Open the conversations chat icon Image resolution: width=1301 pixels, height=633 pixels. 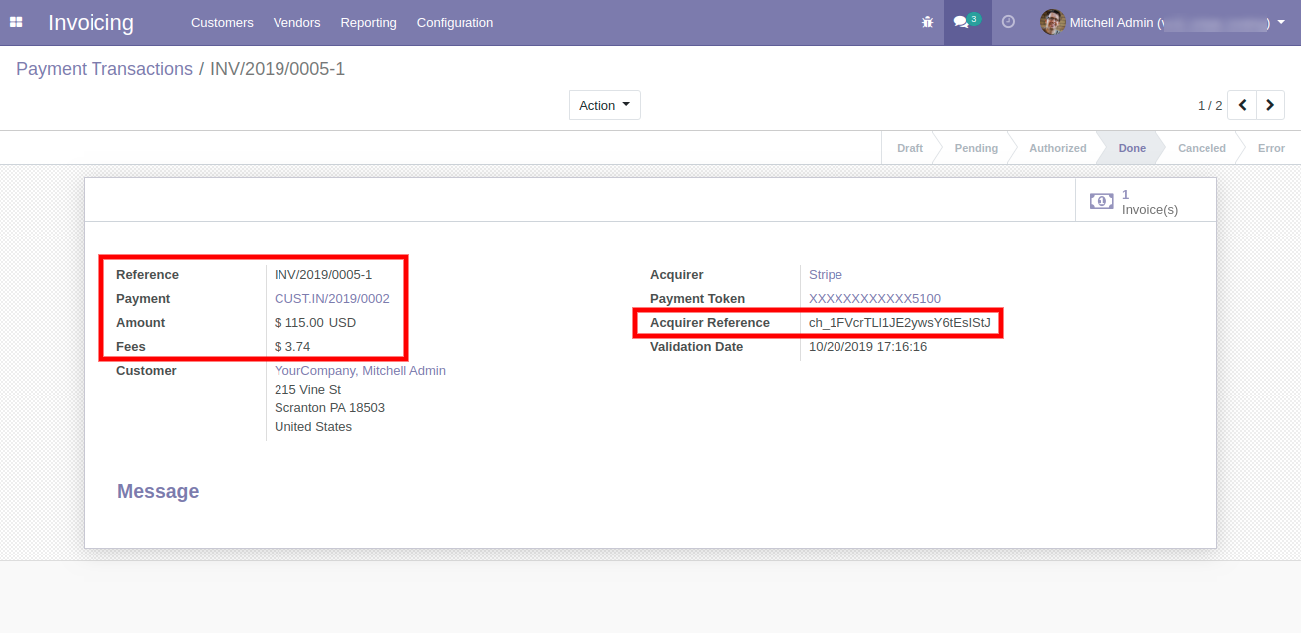coord(961,22)
